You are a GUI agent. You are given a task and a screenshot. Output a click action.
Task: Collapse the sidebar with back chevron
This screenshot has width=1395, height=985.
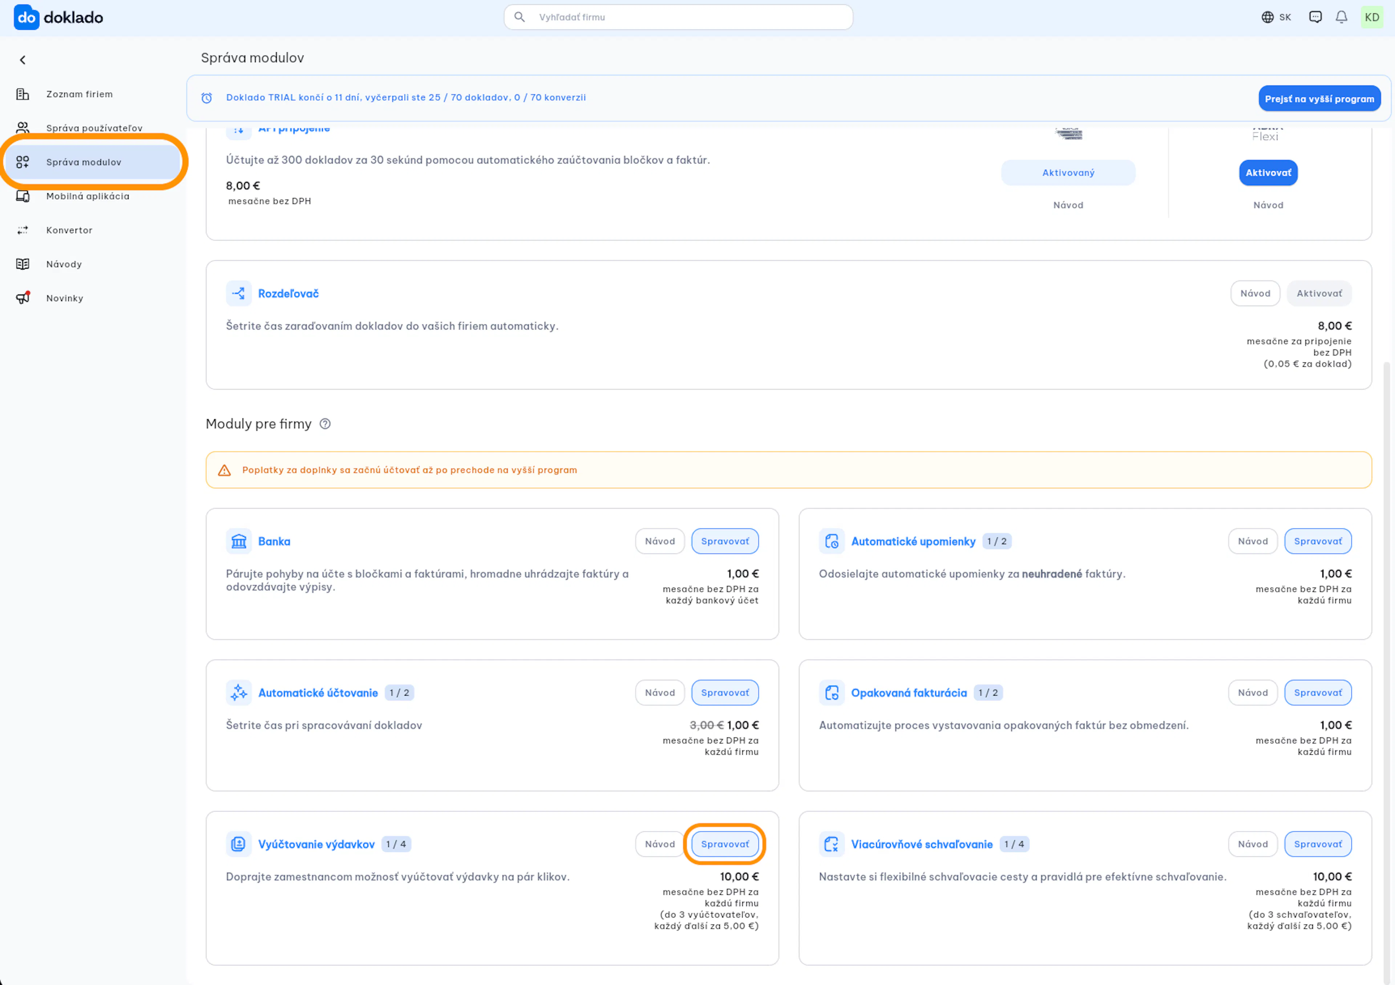click(x=23, y=60)
